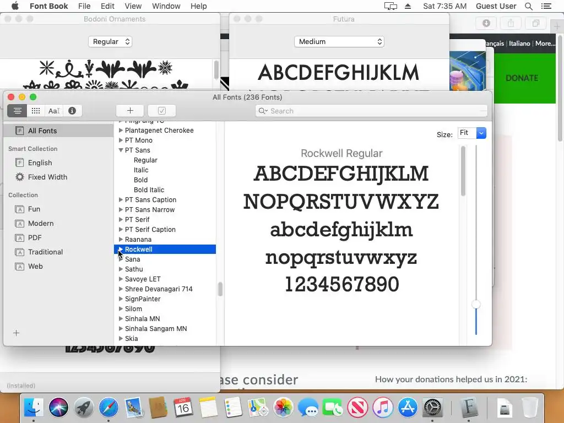The height and width of the screenshot is (423, 564).
Task: Select the All Fonts library icon
Action: pos(19,131)
